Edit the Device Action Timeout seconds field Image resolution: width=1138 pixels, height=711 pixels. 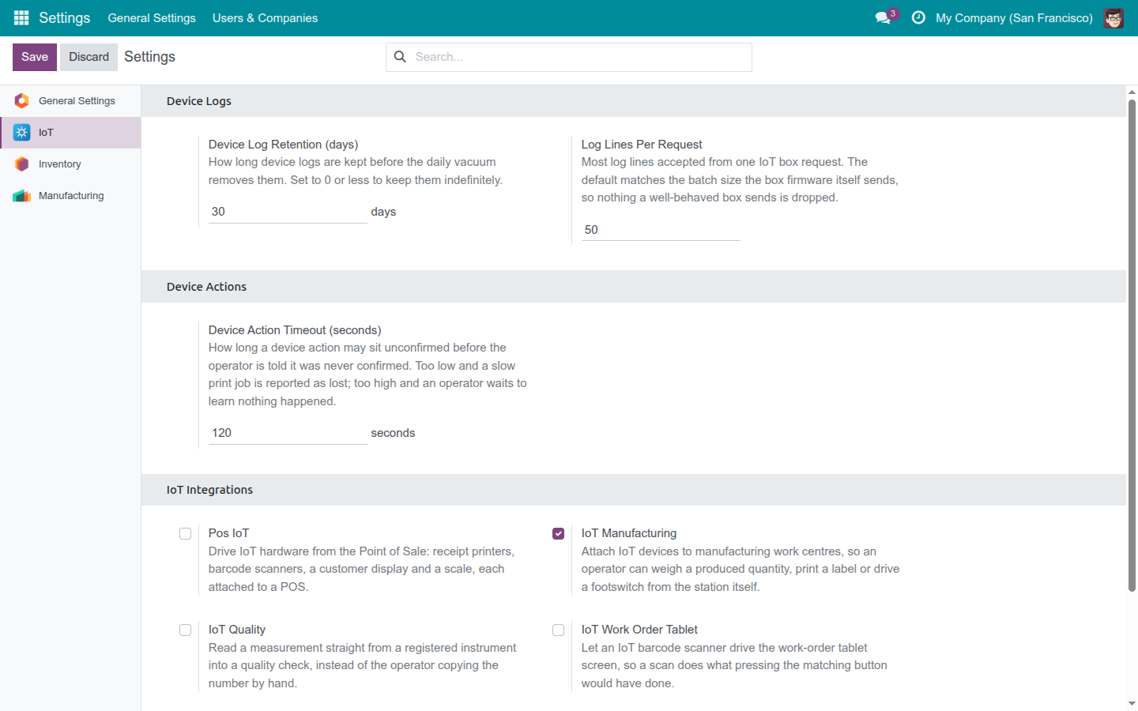click(288, 433)
